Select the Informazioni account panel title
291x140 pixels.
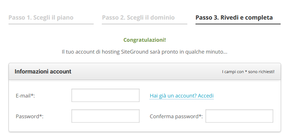pyautogui.click(x=43, y=72)
